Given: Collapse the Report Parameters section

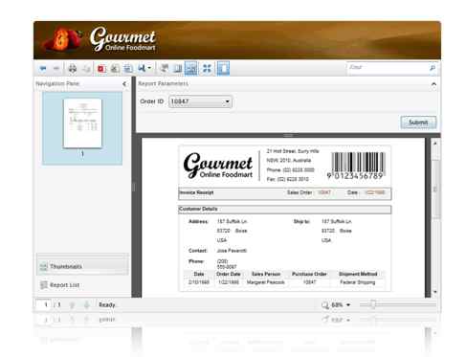Looking at the screenshot, I should tap(433, 84).
